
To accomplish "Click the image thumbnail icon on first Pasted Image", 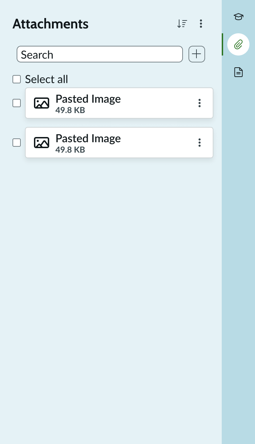I will pyautogui.click(x=42, y=103).
